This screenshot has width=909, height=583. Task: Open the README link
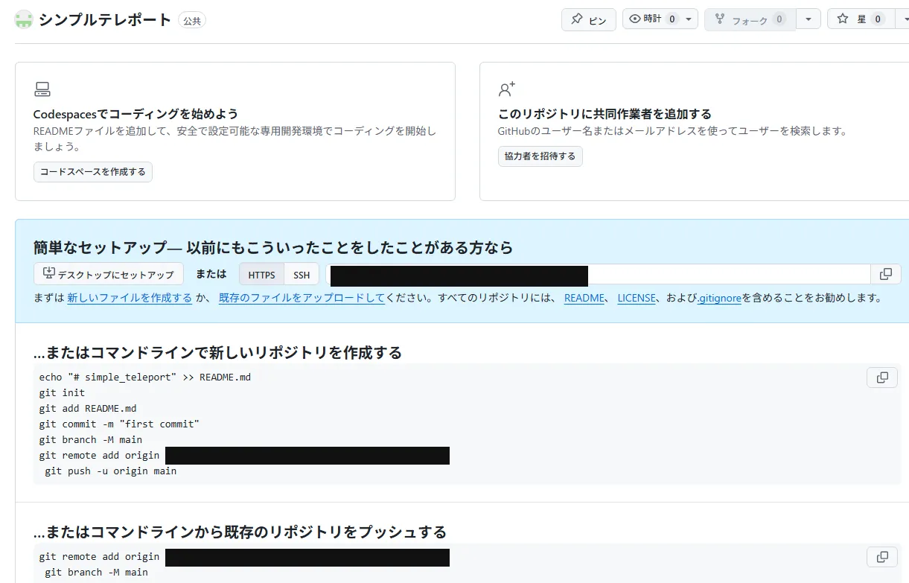(x=584, y=298)
